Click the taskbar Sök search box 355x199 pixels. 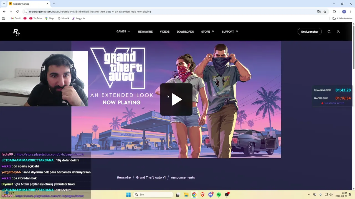(x=153, y=195)
